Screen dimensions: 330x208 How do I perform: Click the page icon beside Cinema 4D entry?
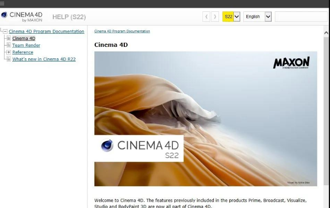(9, 38)
